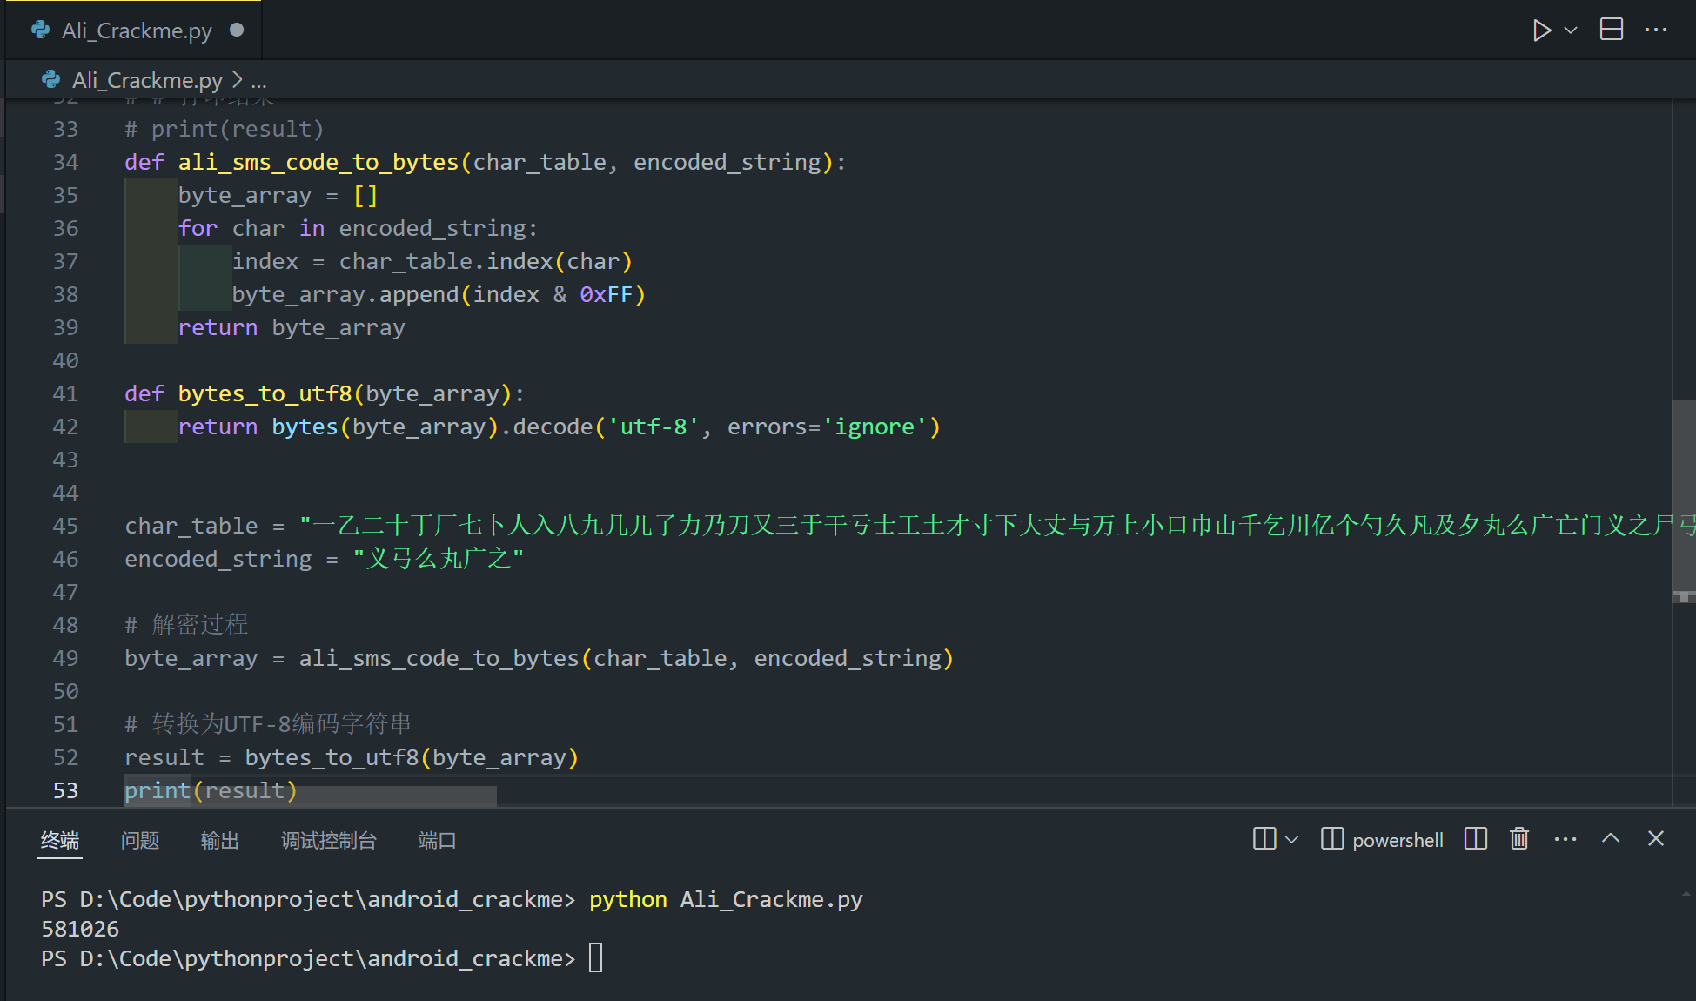Click encoded_string variable on line 46
The image size is (1696, 1001).
218,560
